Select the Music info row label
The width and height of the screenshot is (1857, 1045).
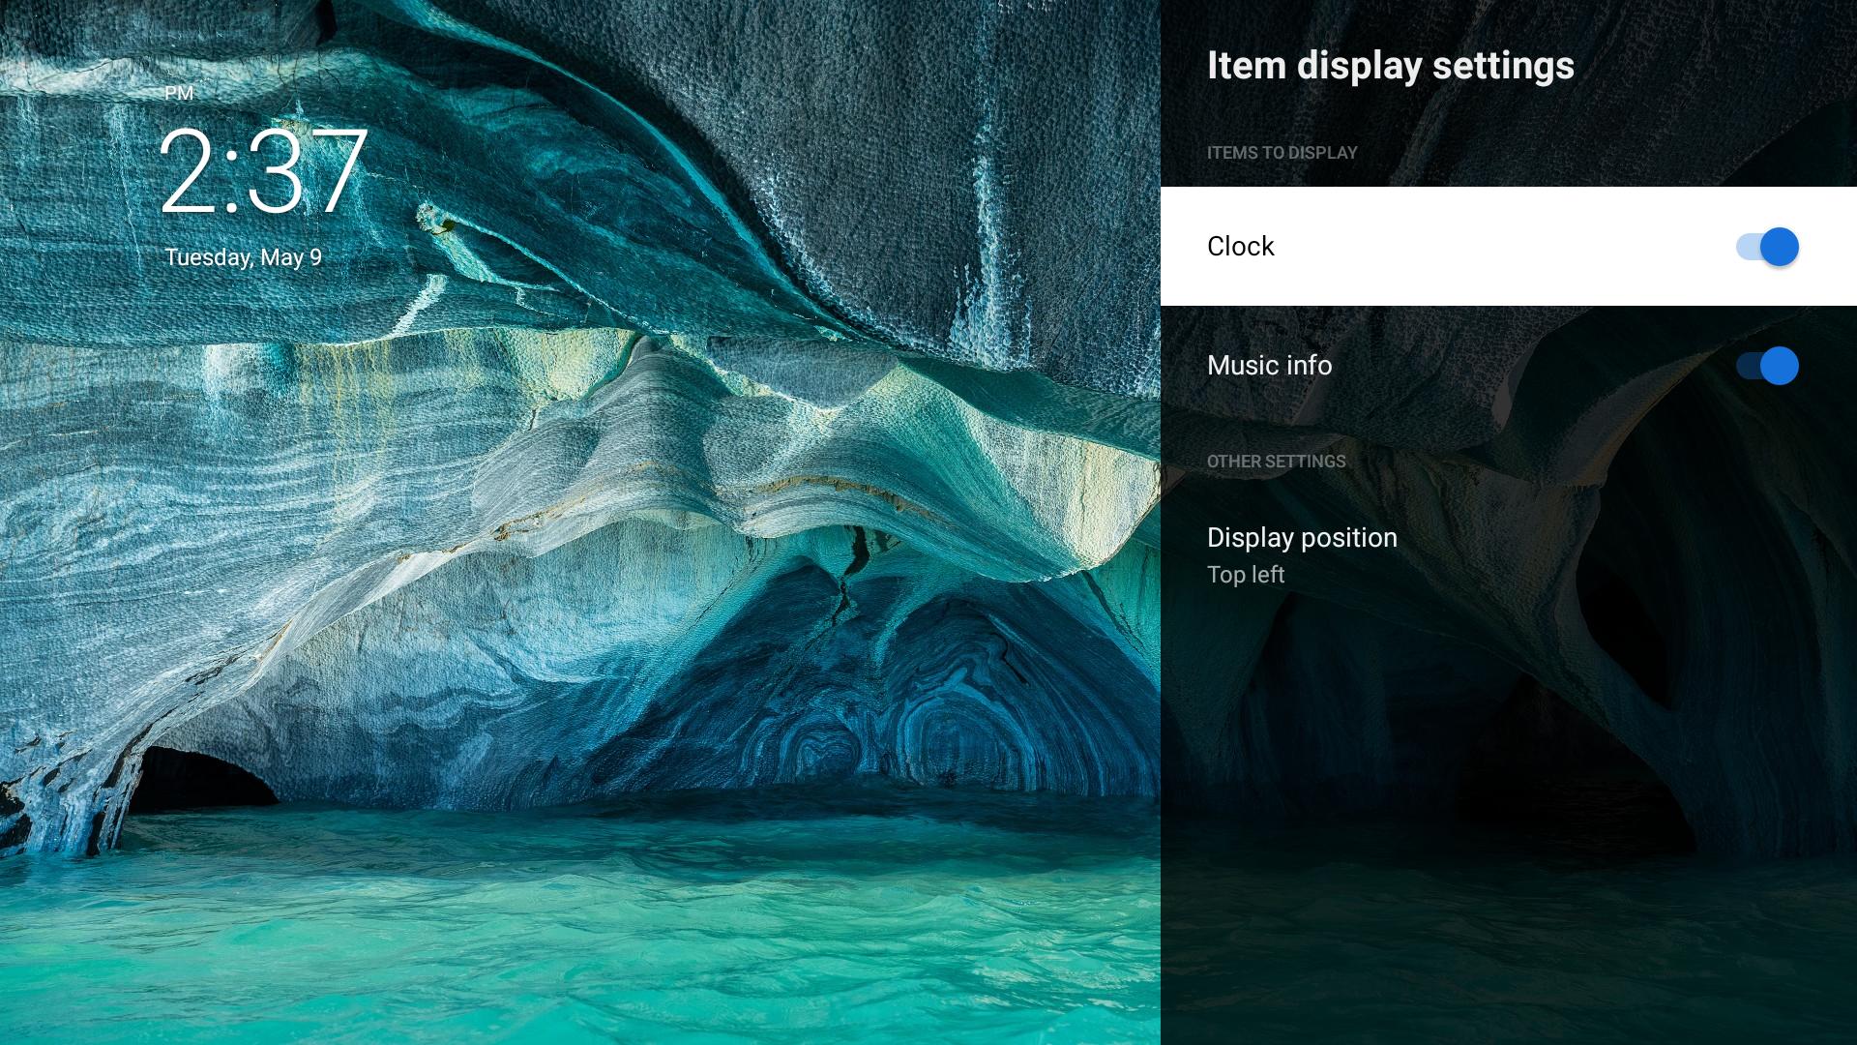coord(1269,366)
